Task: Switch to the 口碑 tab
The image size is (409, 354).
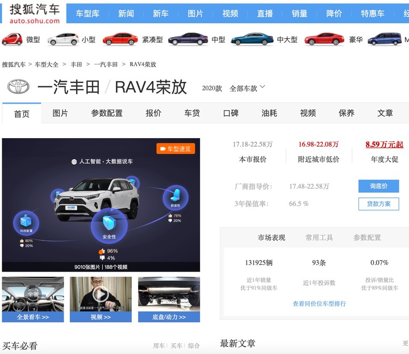Action: pyautogui.click(x=231, y=113)
